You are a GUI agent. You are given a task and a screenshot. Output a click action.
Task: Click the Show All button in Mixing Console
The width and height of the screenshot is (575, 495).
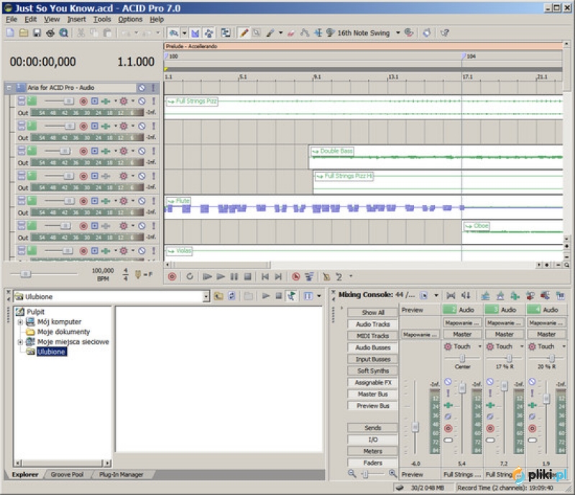(x=372, y=312)
